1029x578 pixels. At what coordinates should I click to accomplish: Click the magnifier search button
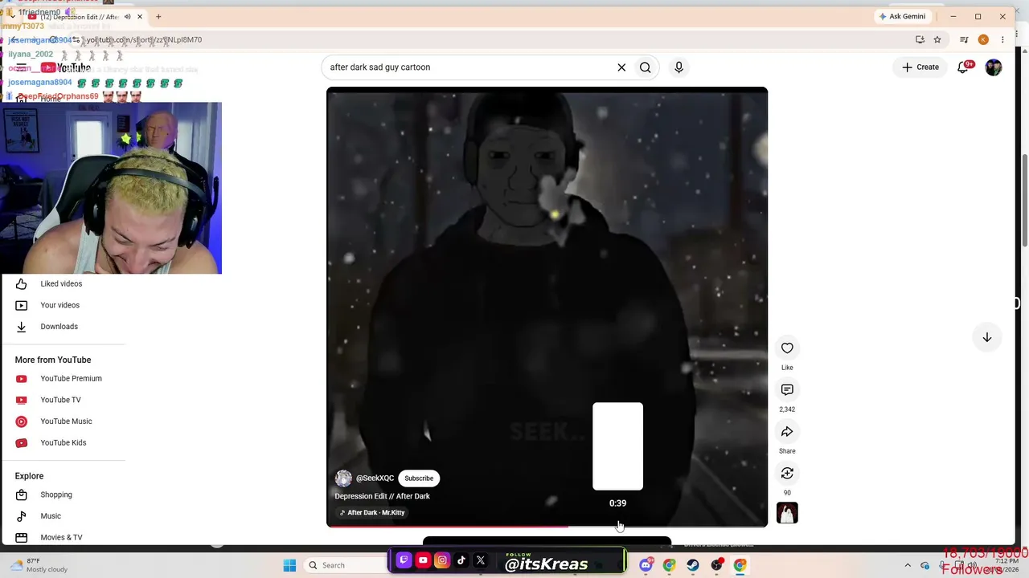pyautogui.click(x=645, y=67)
